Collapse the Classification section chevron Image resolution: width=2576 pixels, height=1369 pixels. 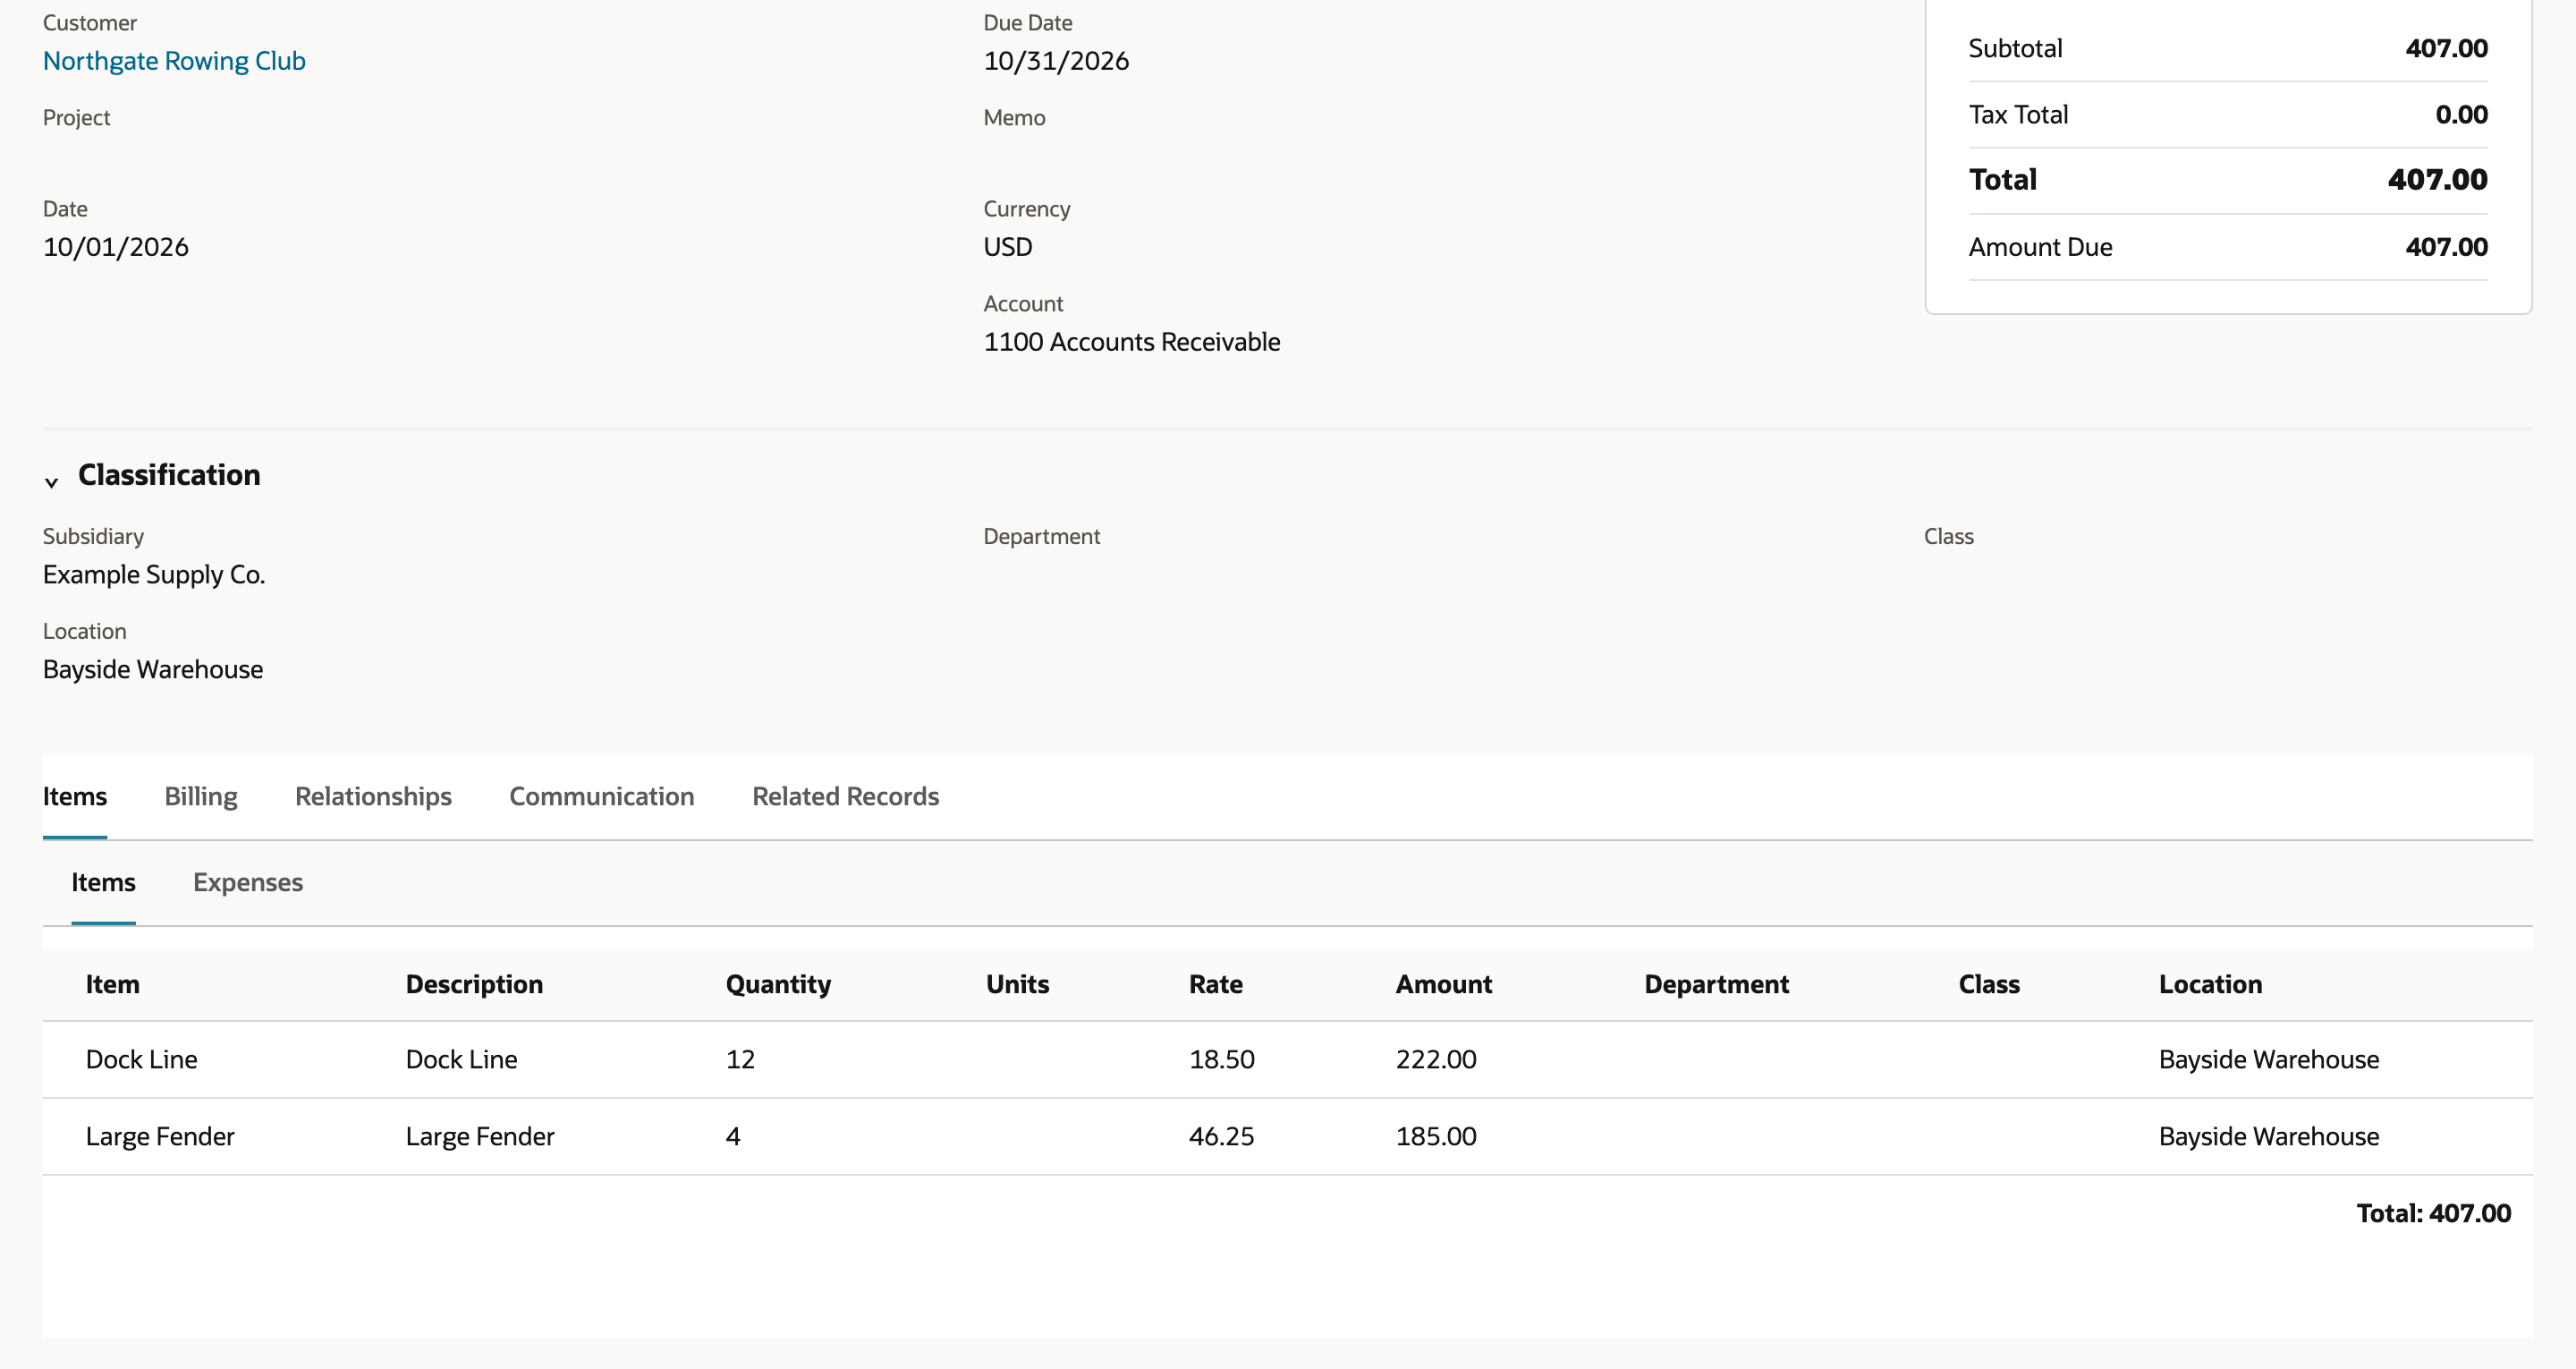pyautogui.click(x=51, y=481)
